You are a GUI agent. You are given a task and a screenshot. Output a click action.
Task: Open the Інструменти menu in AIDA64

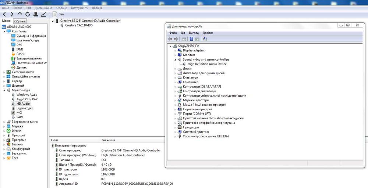[x=80, y=8]
